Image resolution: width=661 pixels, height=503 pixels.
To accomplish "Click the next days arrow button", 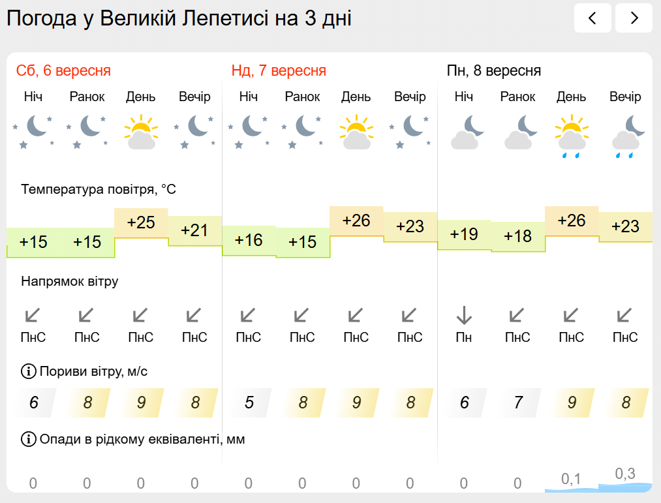I will (634, 18).
